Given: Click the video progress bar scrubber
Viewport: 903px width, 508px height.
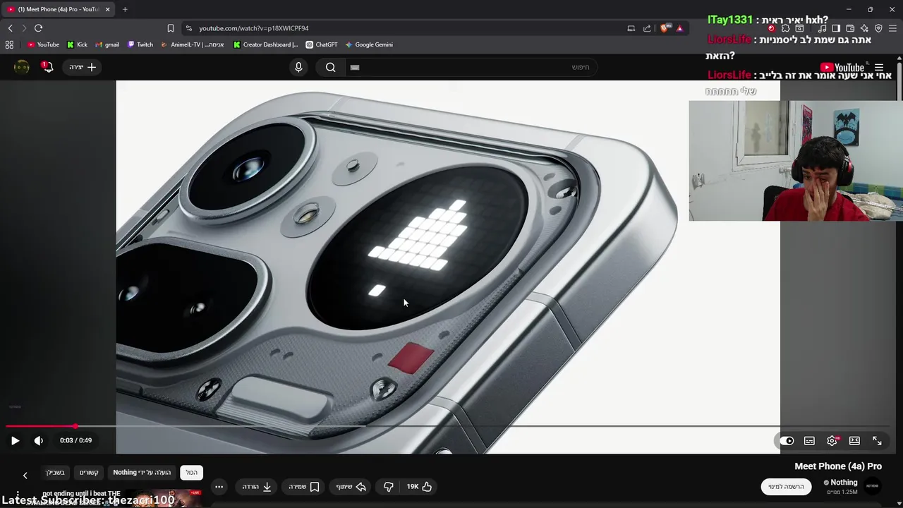Looking at the screenshot, I should pyautogui.click(x=75, y=426).
